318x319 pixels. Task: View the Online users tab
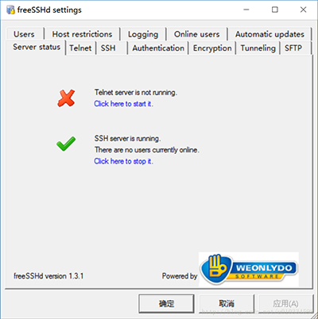click(x=197, y=34)
